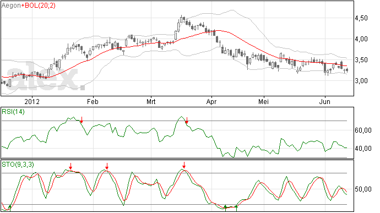Click the 50,00 stochastic axis value
380x213 pixels.
pyautogui.click(x=363, y=189)
